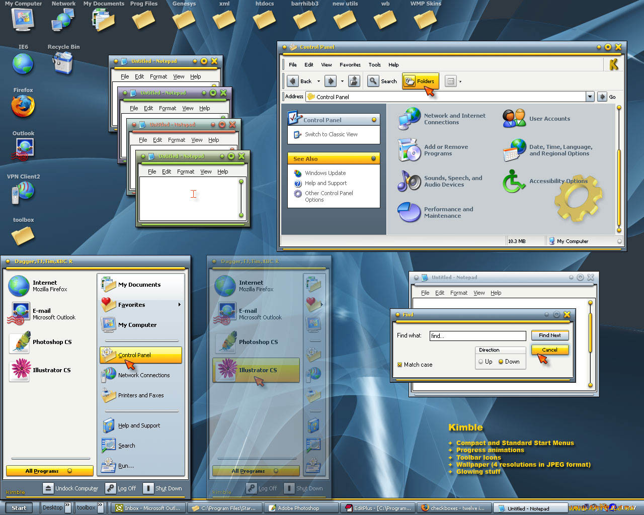Open the Favorites menu in Control Panel
644x515 pixels.
tap(350, 64)
